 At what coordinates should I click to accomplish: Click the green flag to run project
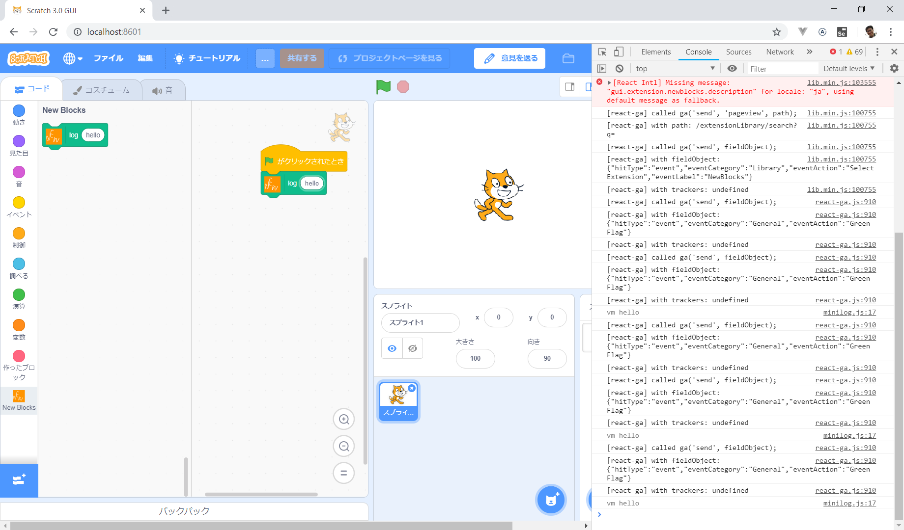pos(383,87)
